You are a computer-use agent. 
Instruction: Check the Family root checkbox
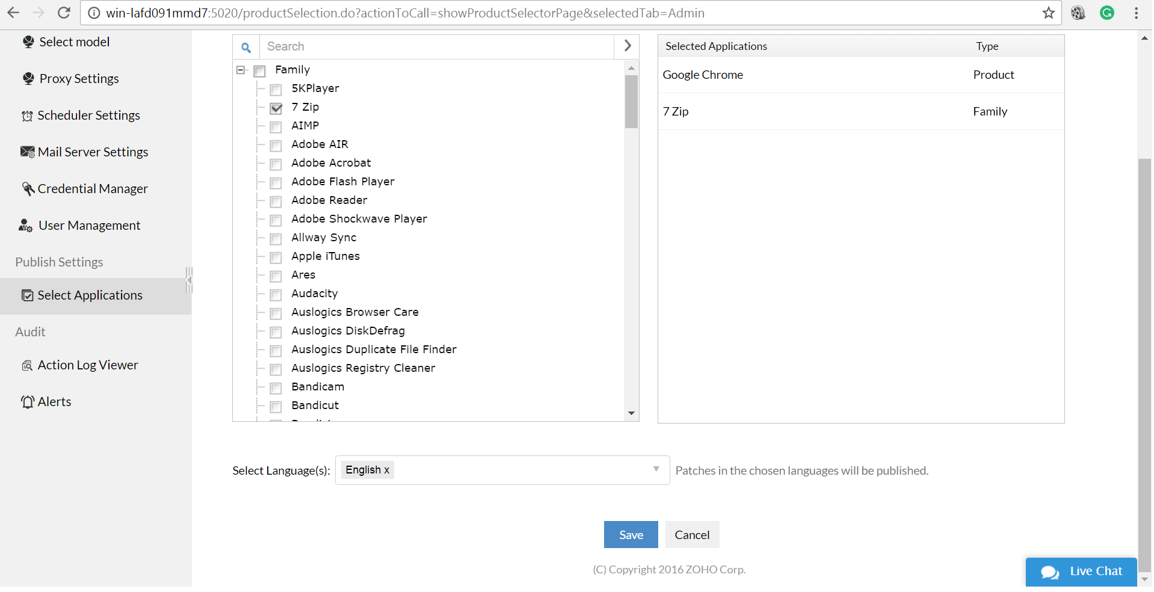tap(259, 70)
